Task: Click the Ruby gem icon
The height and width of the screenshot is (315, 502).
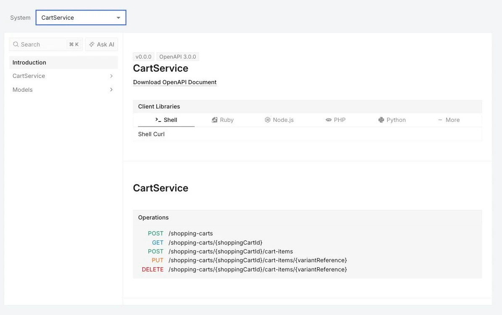Action: coord(215,120)
